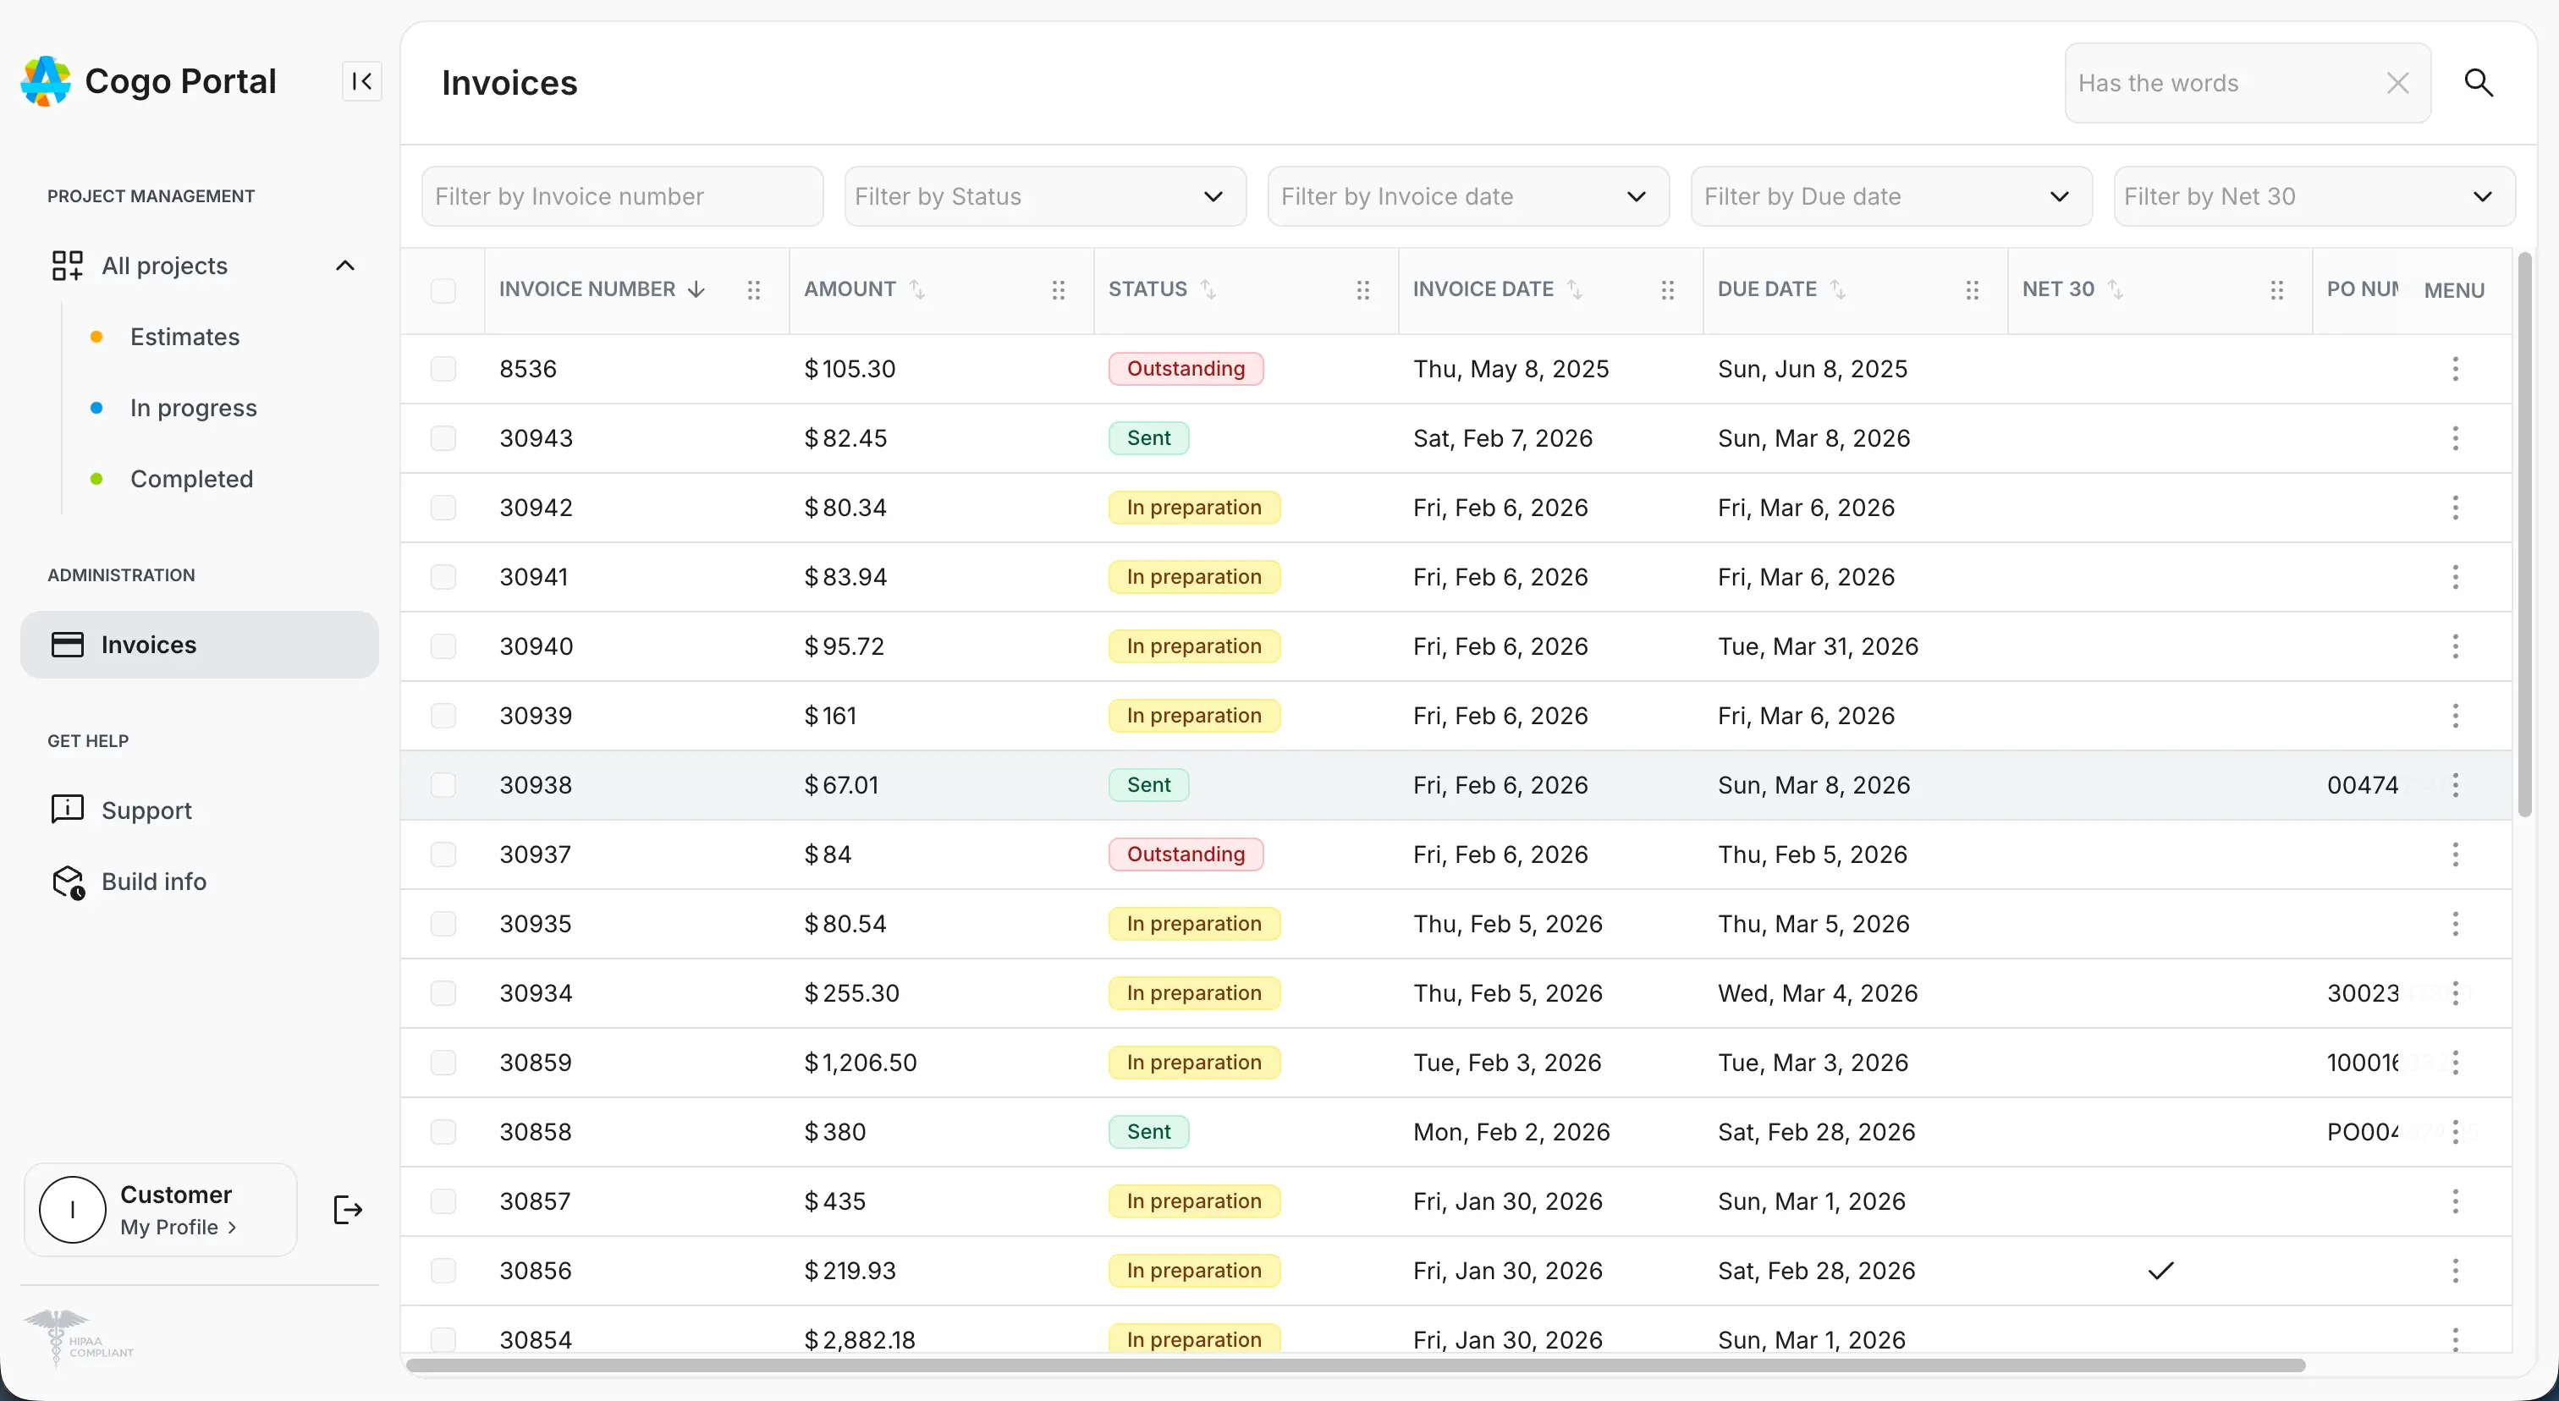Go to Estimates in sidebar
The height and width of the screenshot is (1401, 2559).
pyautogui.click(x=184, y=337)
